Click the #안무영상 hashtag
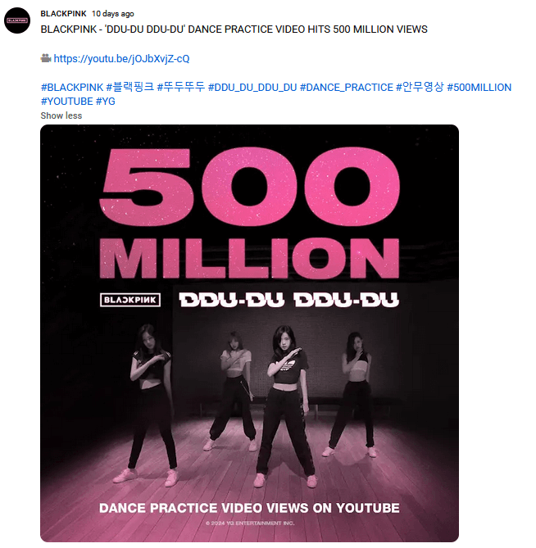This screenshot has width=536, height=548. 420,88
